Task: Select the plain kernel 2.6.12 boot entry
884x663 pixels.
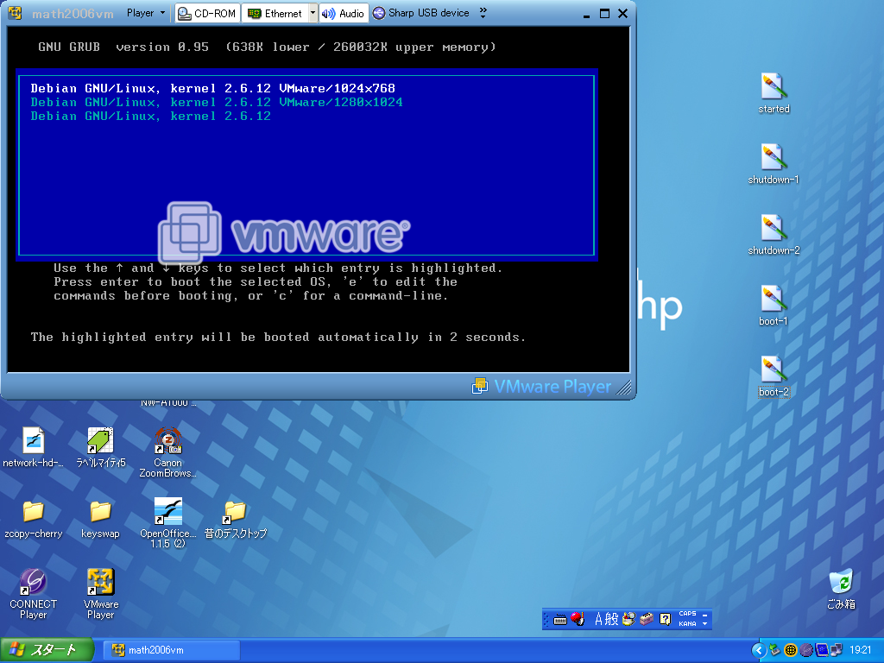Action: pos(151,116)
